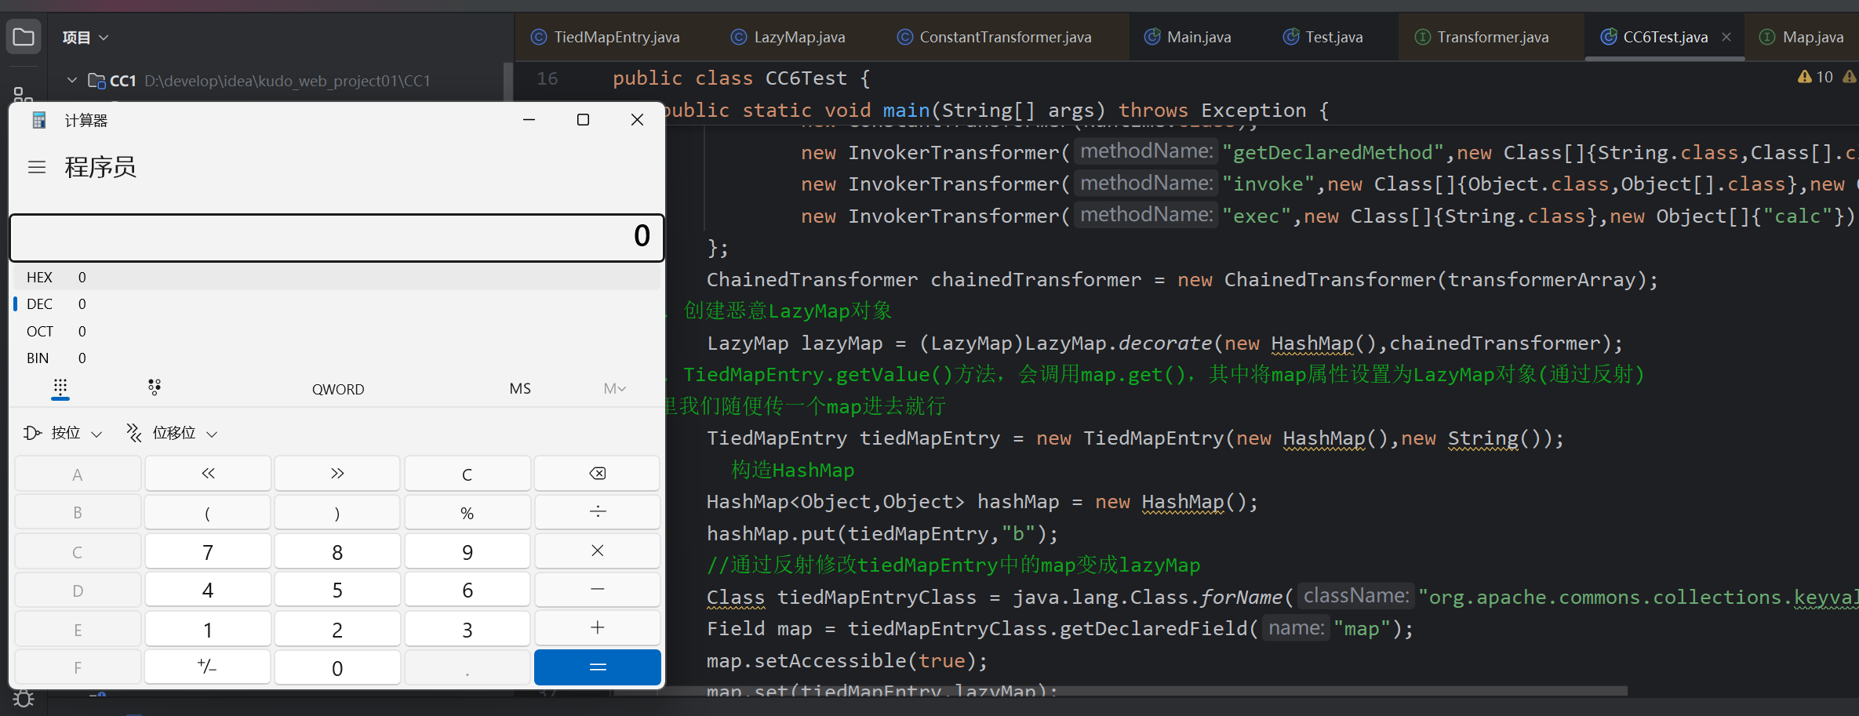Click the addition operator button

click(x=597, y=628)
